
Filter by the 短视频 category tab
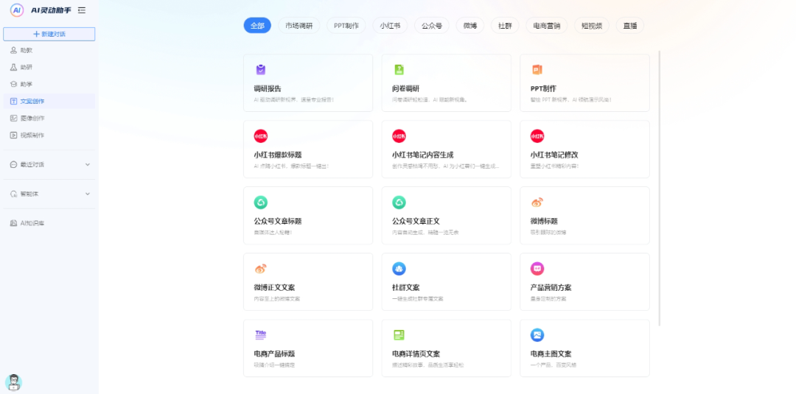pyautogui.click(x=591, y=26)
